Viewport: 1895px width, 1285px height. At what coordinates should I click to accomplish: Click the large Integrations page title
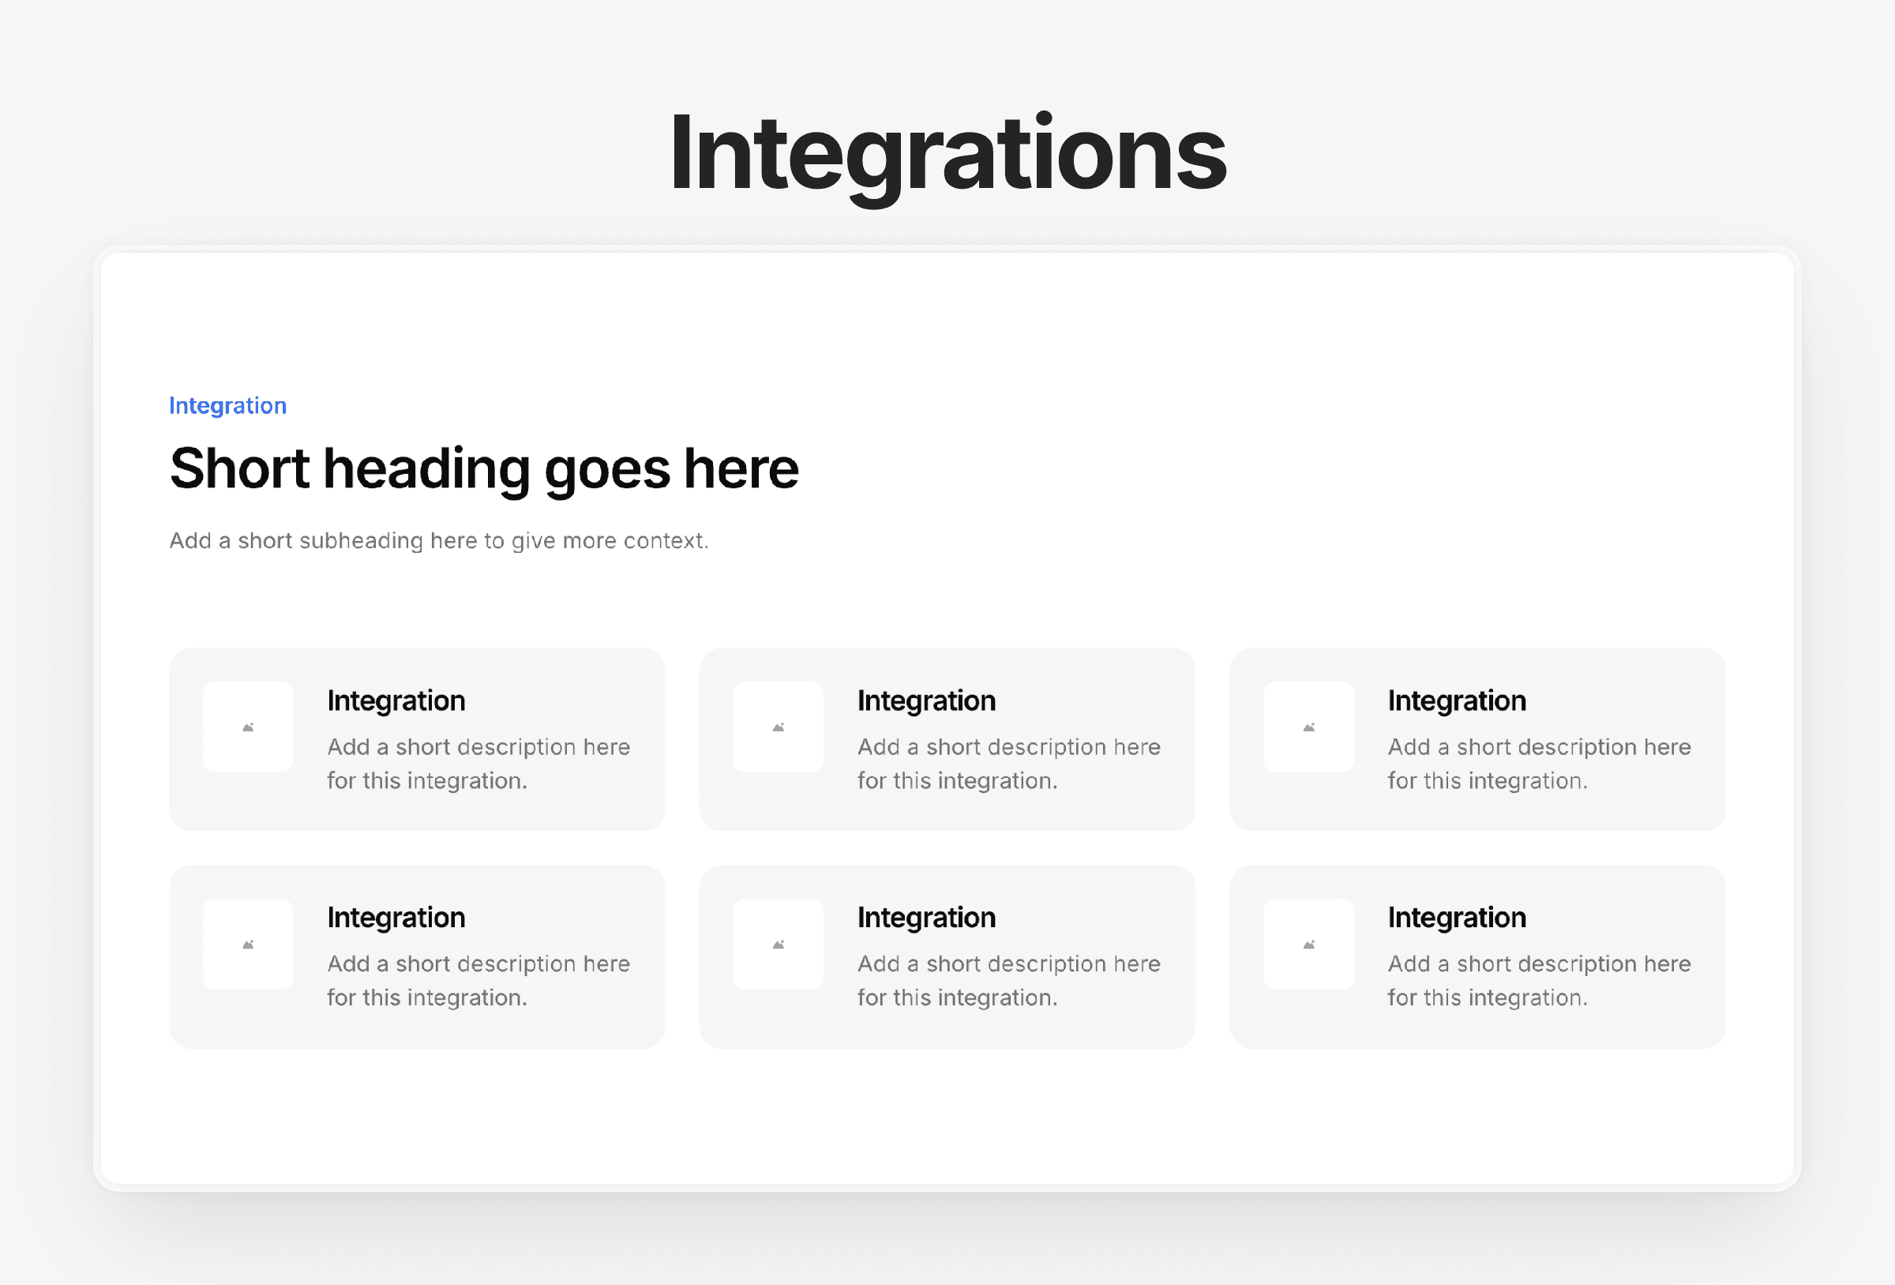coord(947,153)
